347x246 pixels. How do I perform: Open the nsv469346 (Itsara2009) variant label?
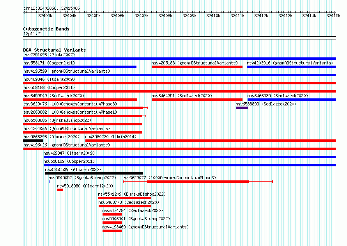click(49, 79)
